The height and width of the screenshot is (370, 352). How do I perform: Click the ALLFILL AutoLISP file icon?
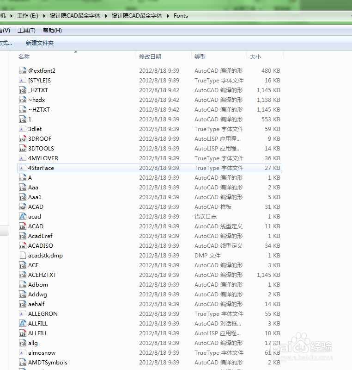click(23, 333)
